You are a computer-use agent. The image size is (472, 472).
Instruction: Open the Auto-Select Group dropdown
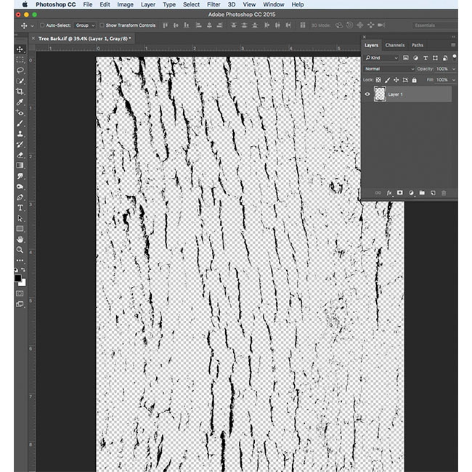[85, 25]
